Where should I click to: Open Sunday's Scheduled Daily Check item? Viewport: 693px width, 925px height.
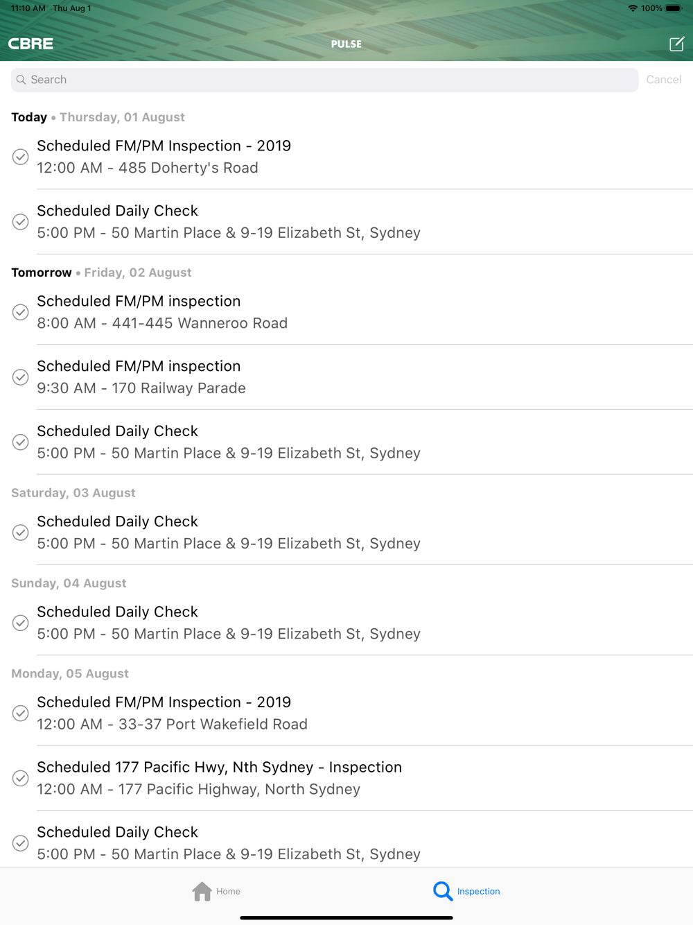point(346,623)
